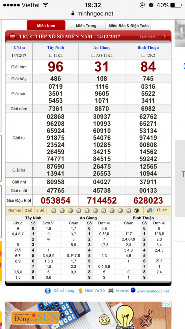Tap the Wi-Fi status icon
Image resolution: width=185 pixels, height=329 pixels.
[x=45, y=5]
